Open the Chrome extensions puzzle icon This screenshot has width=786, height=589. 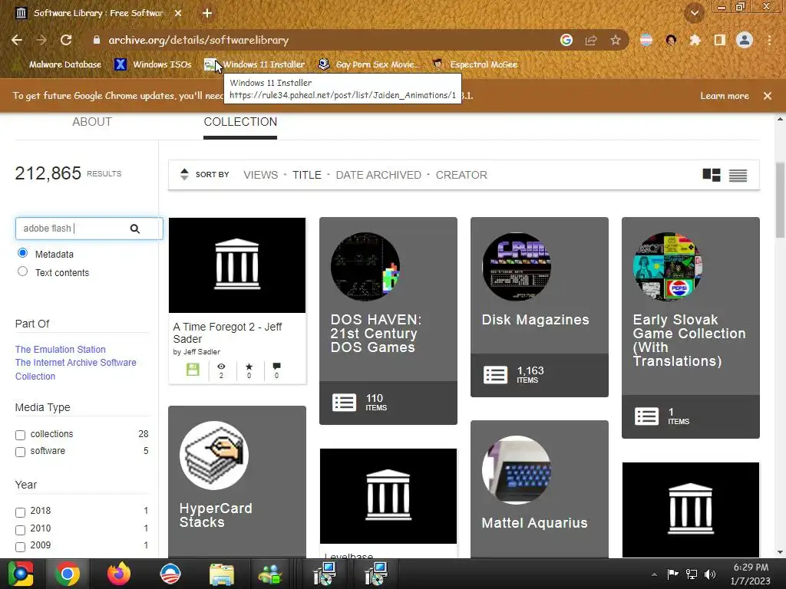(695, 40)
